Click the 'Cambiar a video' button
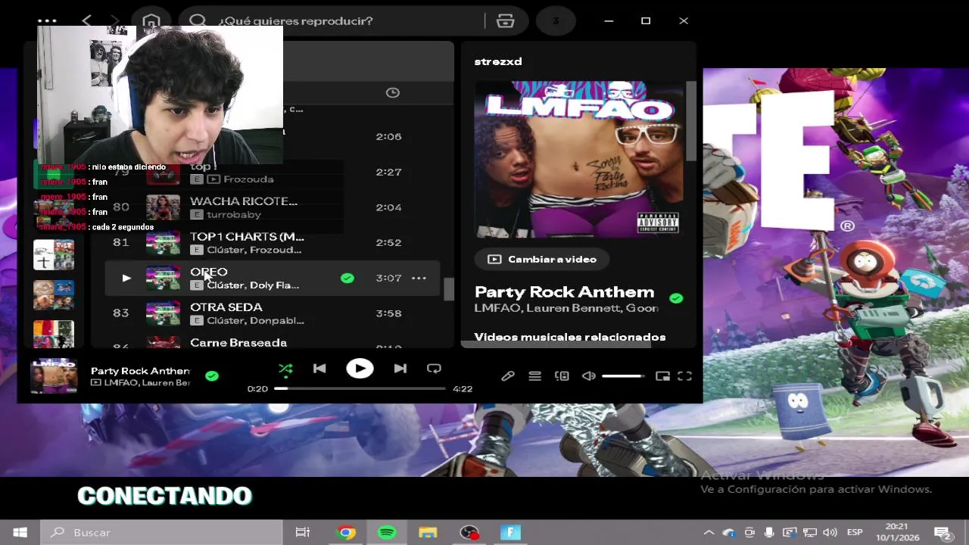This screenshot has width=969, height=545. pyautogui.click(x=543, y=259)
